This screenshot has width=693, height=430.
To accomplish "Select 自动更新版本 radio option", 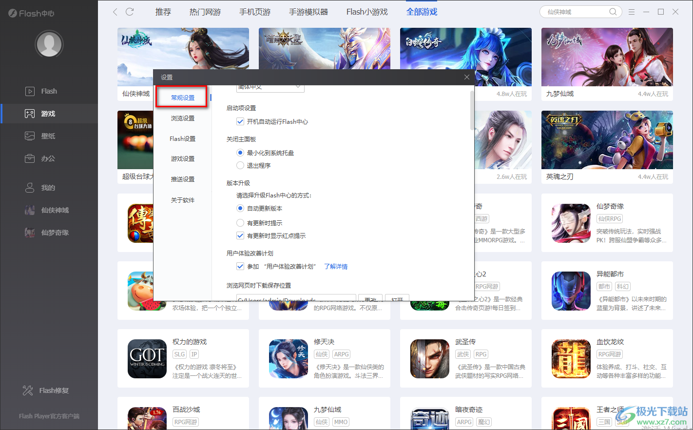I will [x=240, y=208].
